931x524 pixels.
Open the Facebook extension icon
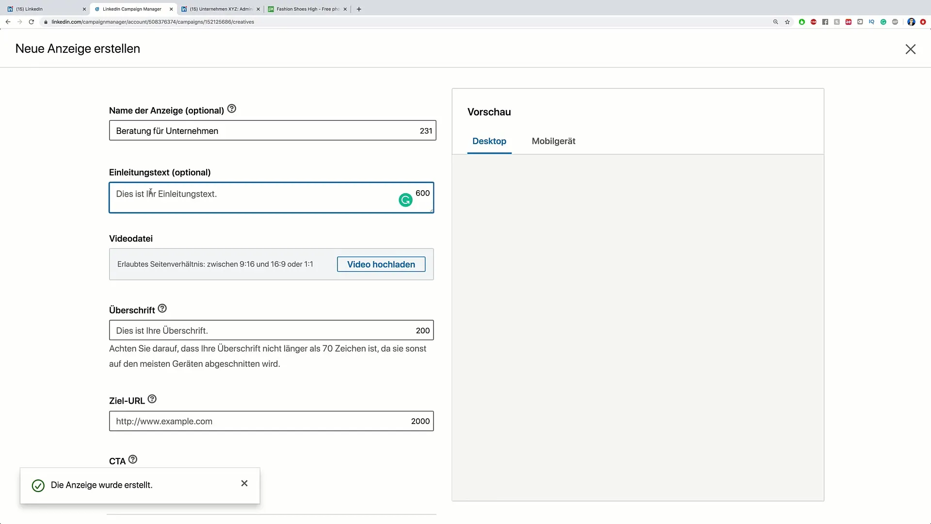825,22
